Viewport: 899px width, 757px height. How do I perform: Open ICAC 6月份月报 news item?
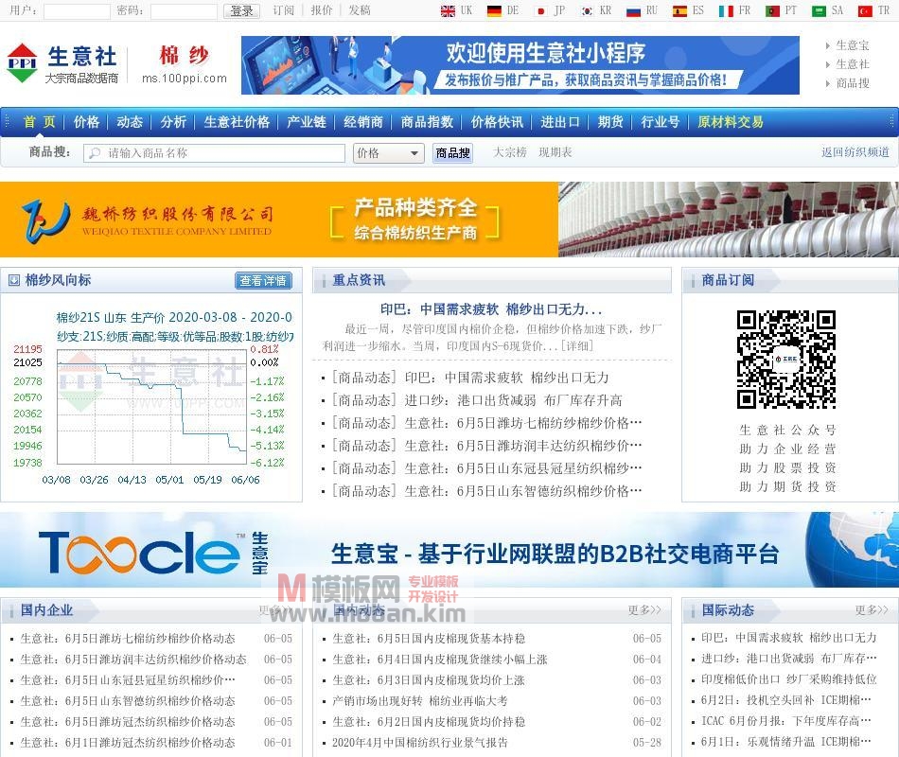(x=786, y=721)
